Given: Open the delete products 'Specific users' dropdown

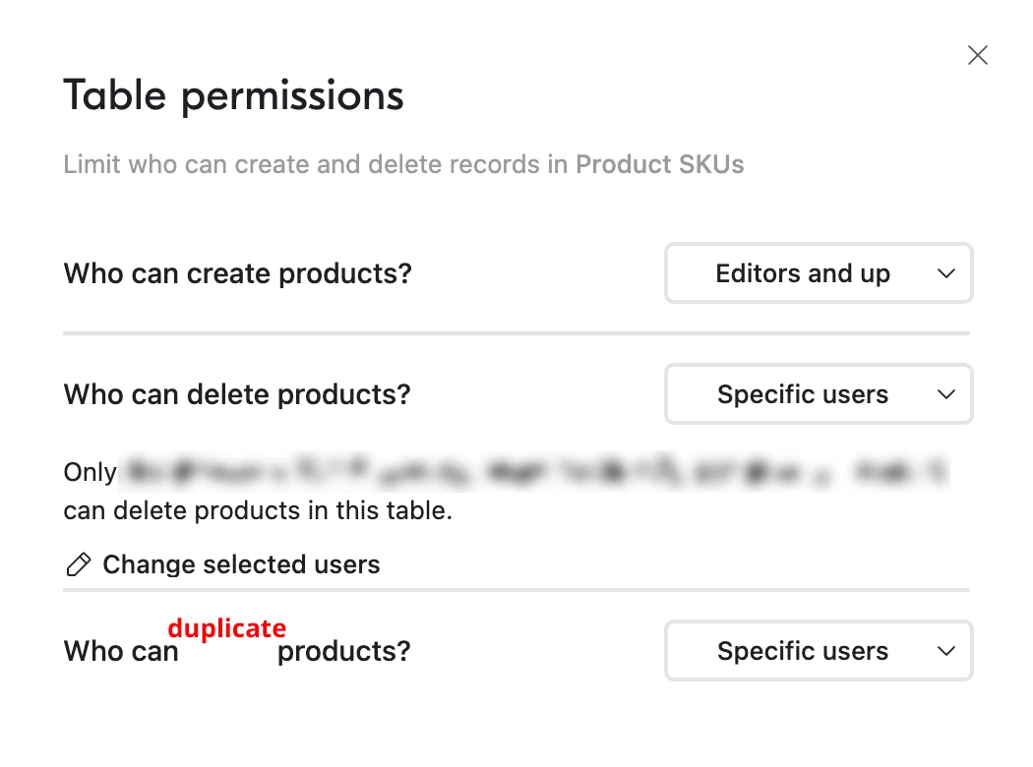Looking at the screenshot, I should tap(803, 394).
